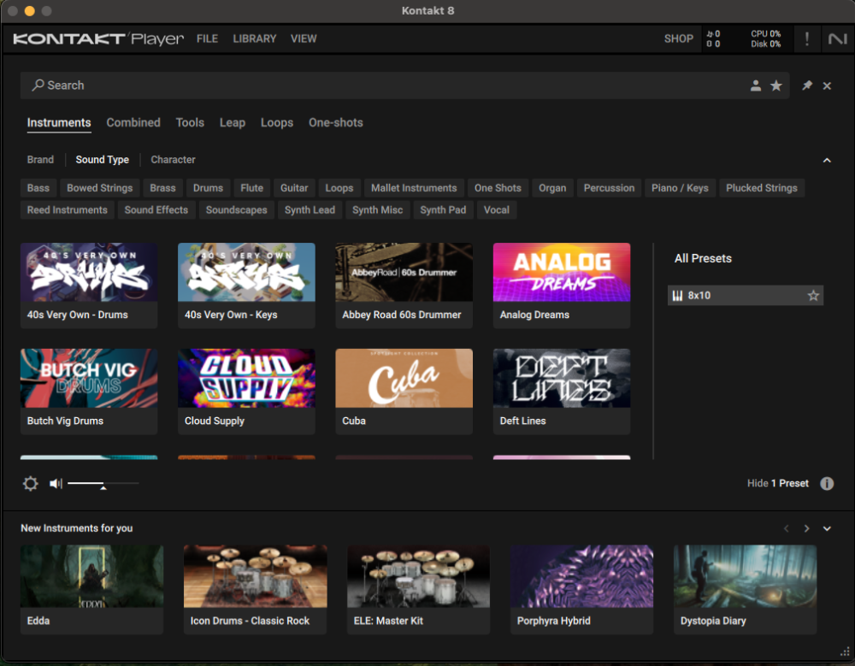Toggle the Mallet Instruments filter tag
Viewport: 855px width, 666px height.
(414, 188)
